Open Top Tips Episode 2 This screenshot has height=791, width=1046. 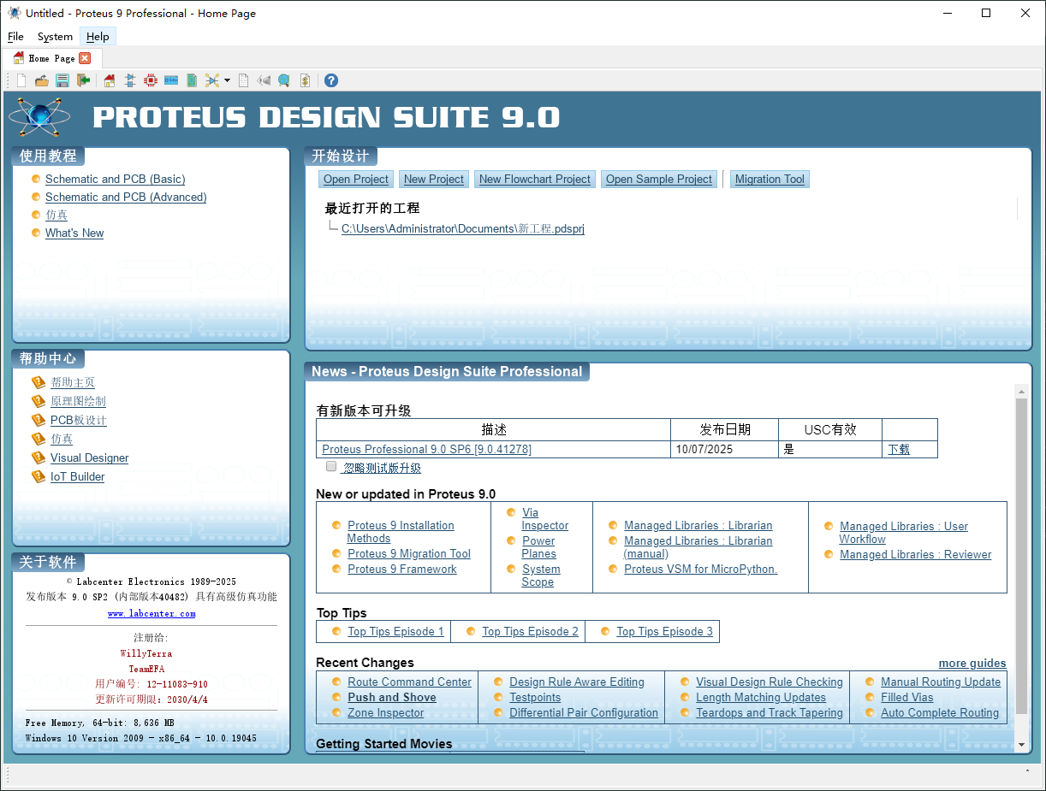pos(530,631)
